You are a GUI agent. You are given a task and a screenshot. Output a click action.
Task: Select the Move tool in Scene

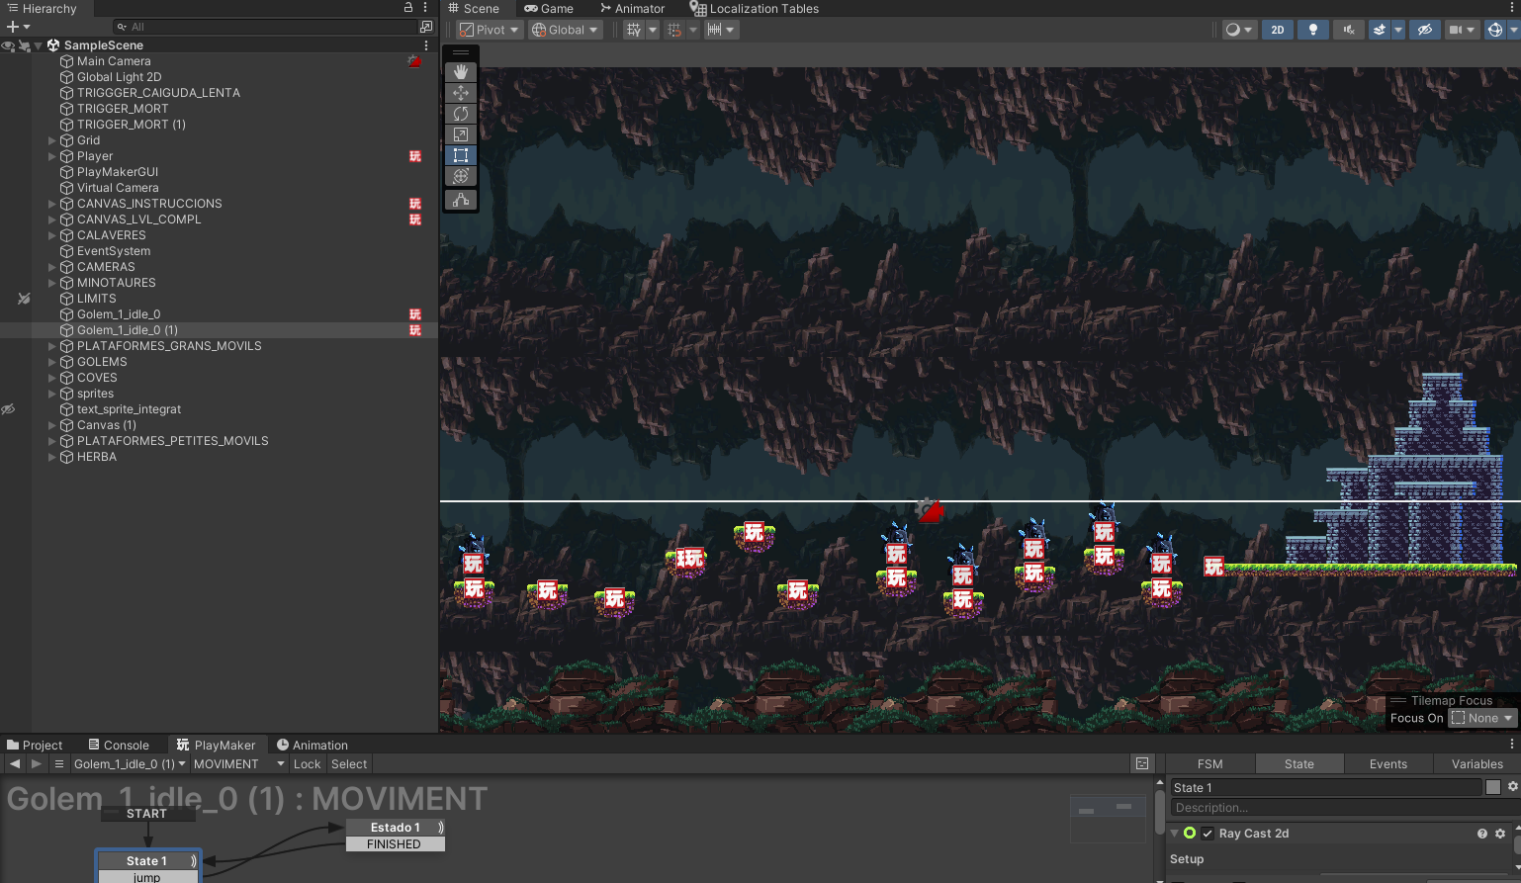point(461,93)
